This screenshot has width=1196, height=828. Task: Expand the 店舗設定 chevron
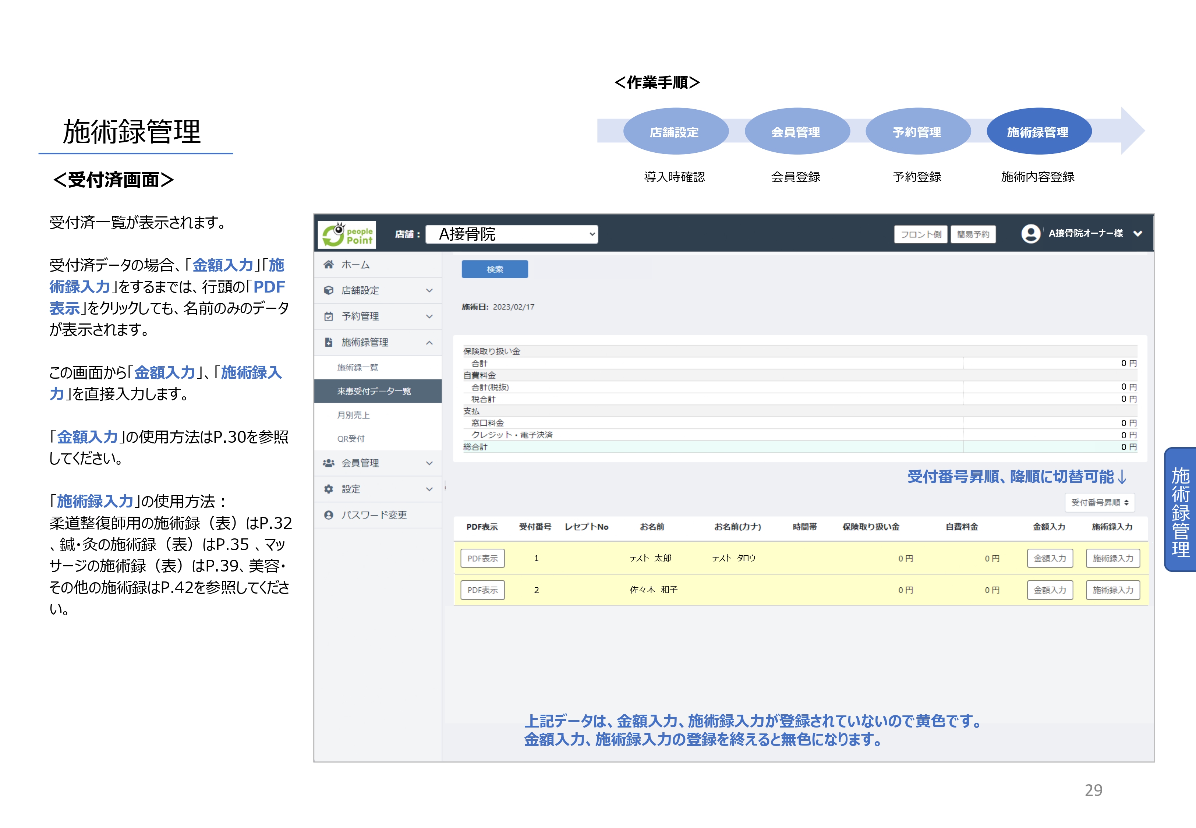[429, 290]
